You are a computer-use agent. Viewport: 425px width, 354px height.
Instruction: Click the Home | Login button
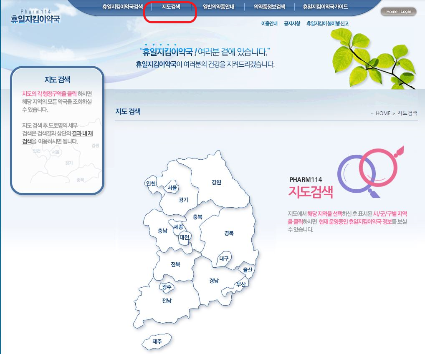click(398, 12)
